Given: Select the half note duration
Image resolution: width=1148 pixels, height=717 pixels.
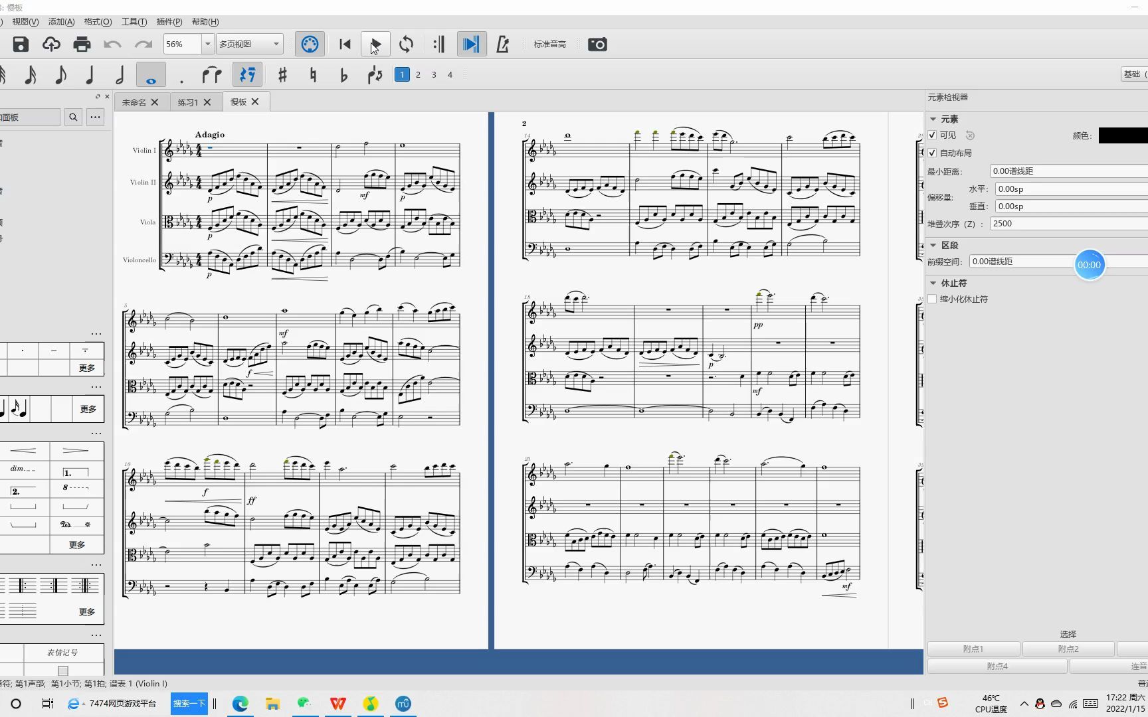Looking at the screenshot, I should pos(120,75).
